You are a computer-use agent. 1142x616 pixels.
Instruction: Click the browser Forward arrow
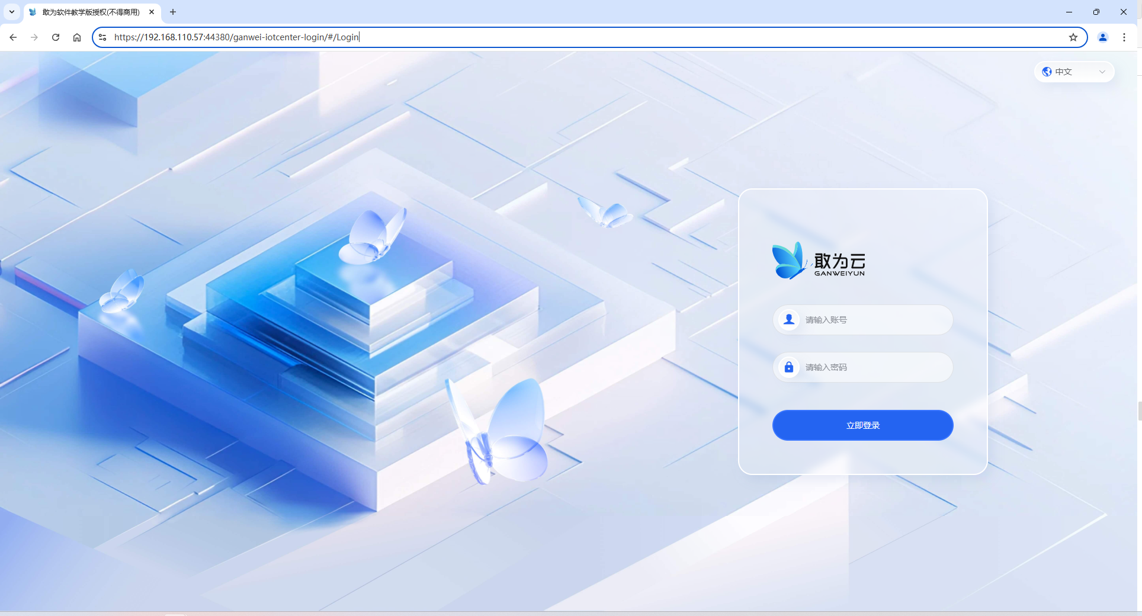click(x=34, y=37)
